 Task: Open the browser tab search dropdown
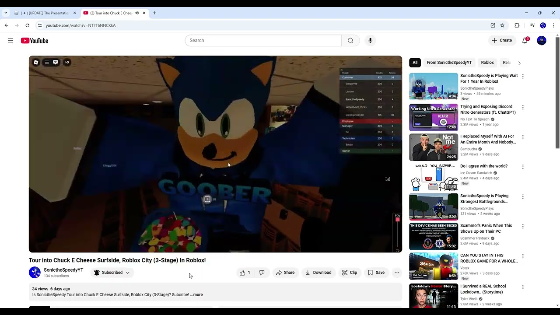click(6, 13)
